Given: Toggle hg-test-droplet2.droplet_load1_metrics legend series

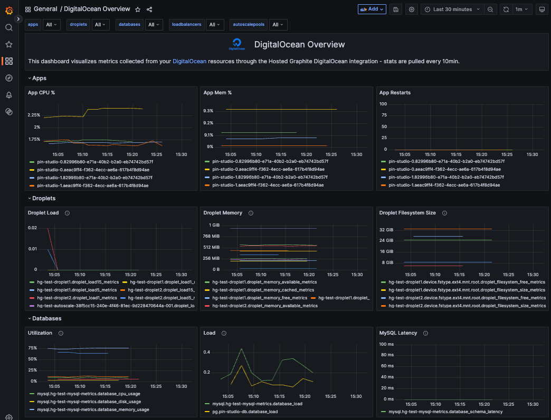Looking at the screenshot, I should (77, 298).
